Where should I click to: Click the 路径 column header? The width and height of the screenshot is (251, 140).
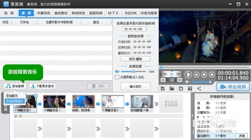96,22
